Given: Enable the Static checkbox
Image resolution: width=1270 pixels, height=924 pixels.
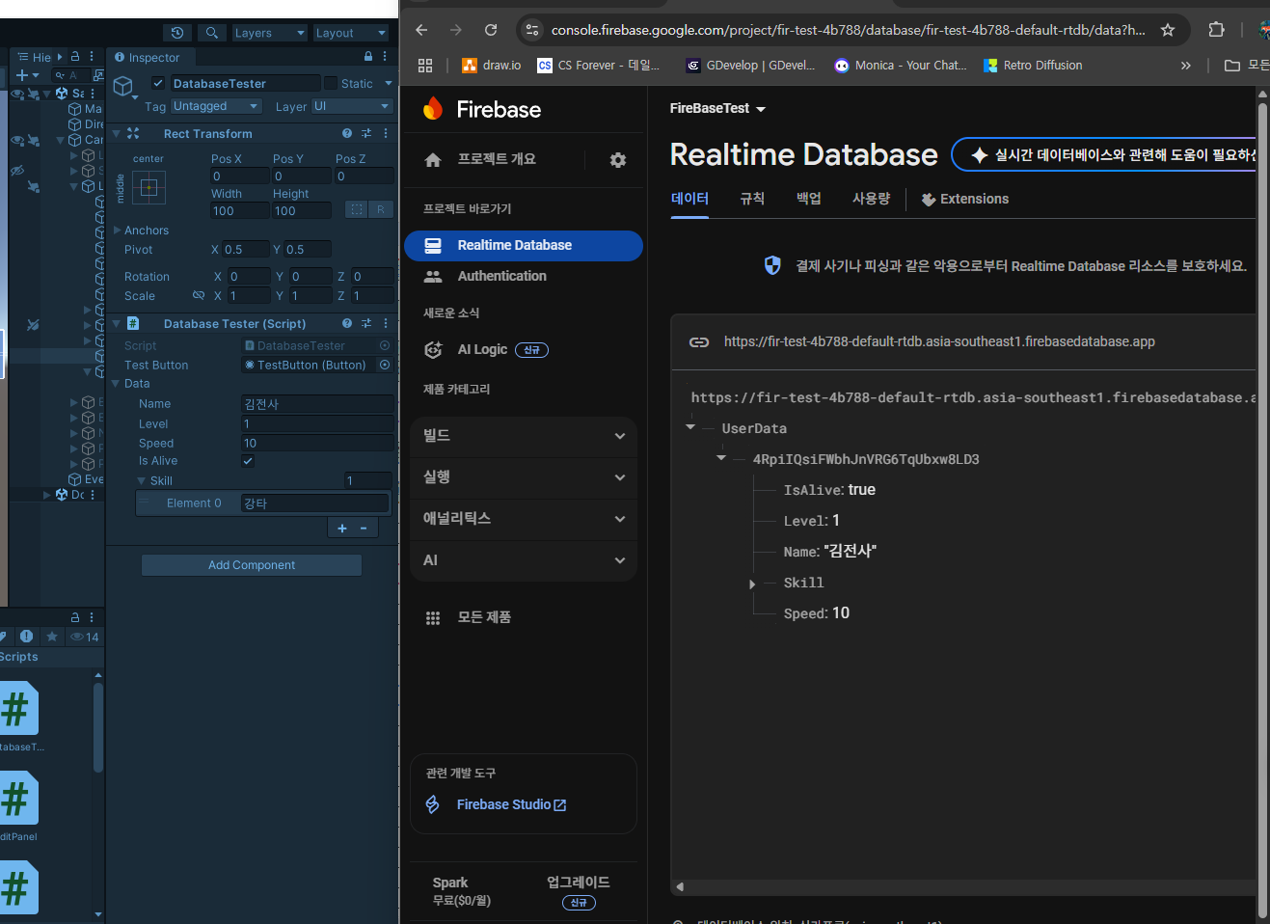Looking at the screenshot, I should (x=331, y=84).
